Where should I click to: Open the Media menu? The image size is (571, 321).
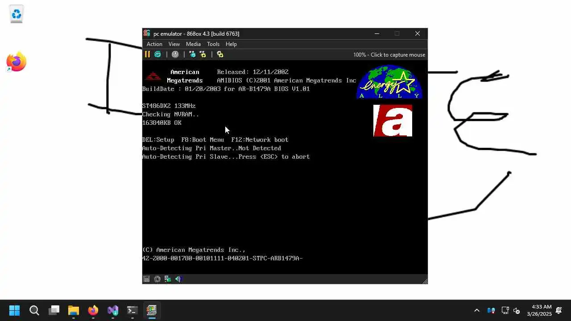(193, 44)
